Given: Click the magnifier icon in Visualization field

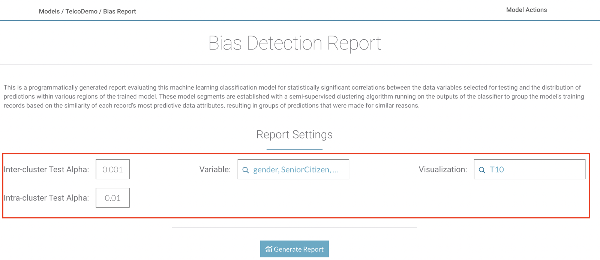Looking at the screenshot, I should click(x=482, y=170).
